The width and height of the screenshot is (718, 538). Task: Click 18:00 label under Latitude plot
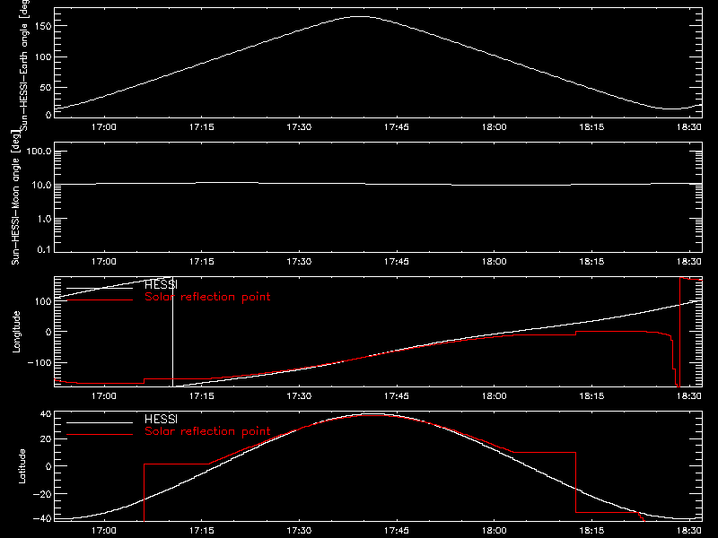click(x=495, y=531)
